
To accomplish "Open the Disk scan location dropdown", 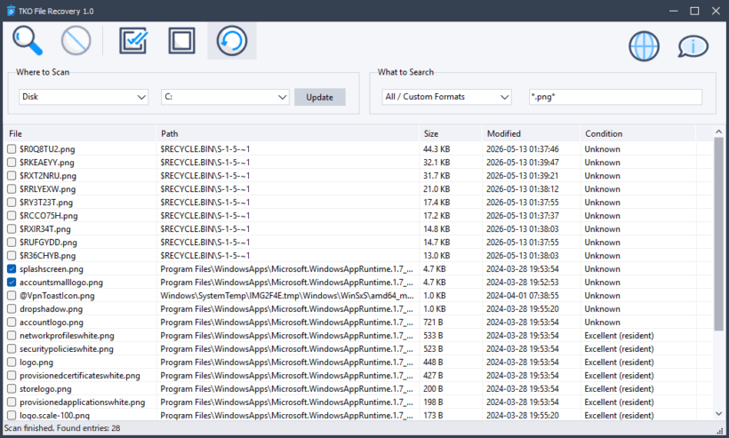I will (x=84, y=97).
